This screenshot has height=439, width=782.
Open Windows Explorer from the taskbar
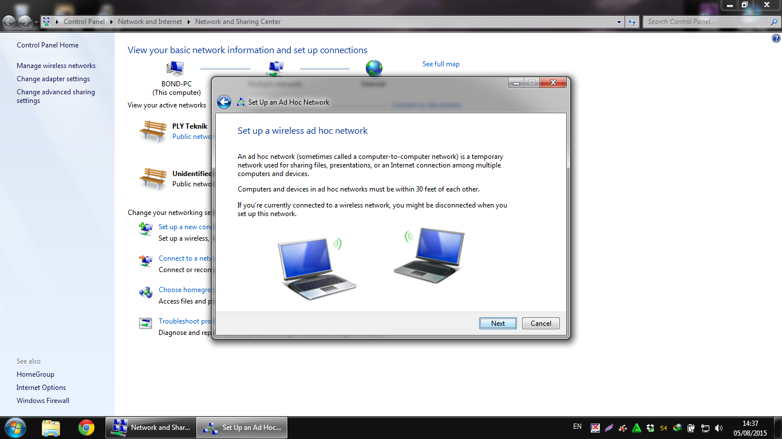[x=51, y=428]
